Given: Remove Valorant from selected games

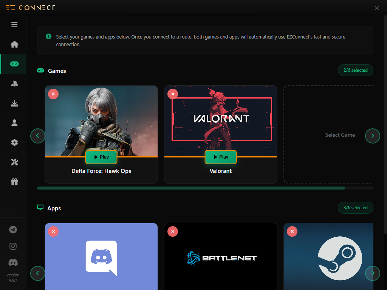Looking at the screenshot, I should (x=173, y=94).
